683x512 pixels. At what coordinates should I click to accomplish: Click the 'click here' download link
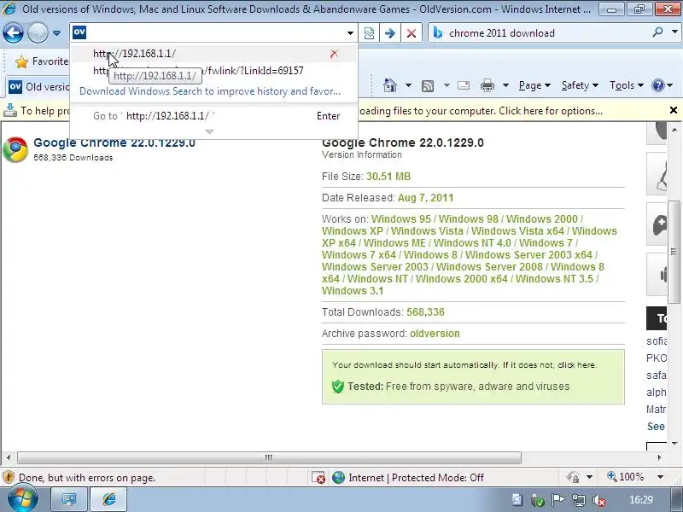[576, 365]
